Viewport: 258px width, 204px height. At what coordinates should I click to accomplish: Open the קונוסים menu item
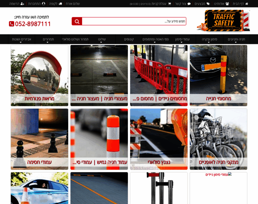click(129, 39)
